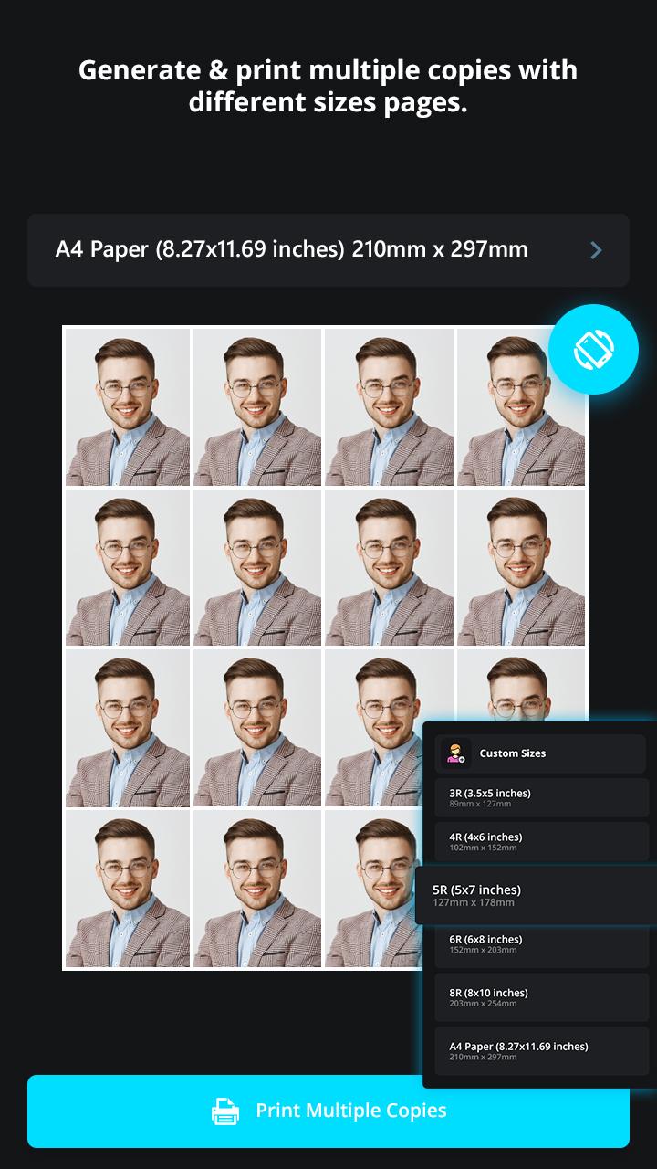The image size is (657, 1169).
Task: Tap the fourth portrait in the second row
Action: click(521, 568)
